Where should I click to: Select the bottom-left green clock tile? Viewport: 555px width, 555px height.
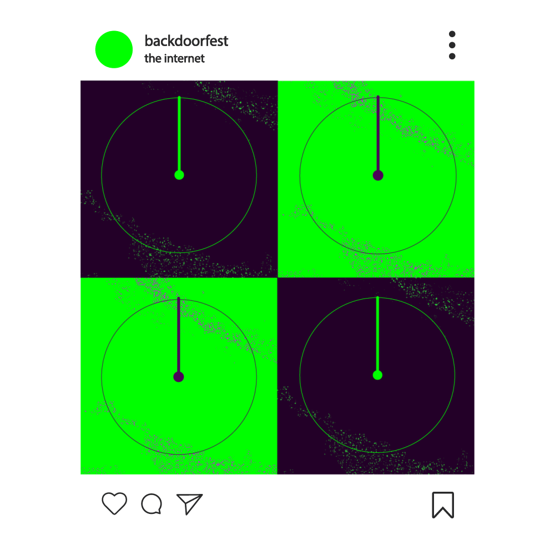coord(179,376)
